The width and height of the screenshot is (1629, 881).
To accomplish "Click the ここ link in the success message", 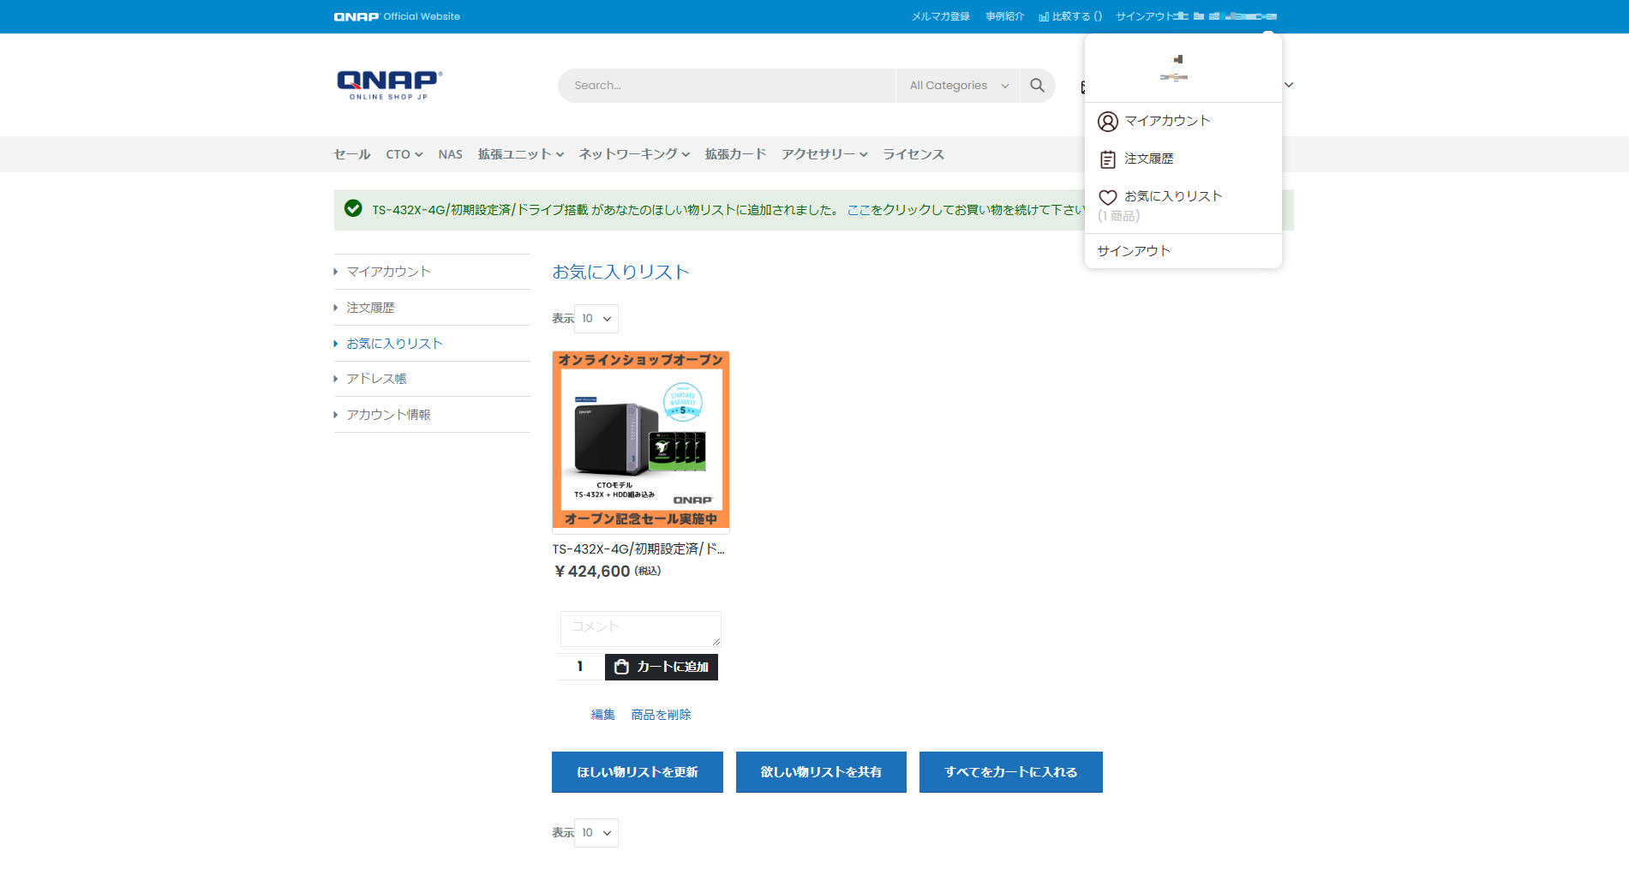I will tap(859, 210).
